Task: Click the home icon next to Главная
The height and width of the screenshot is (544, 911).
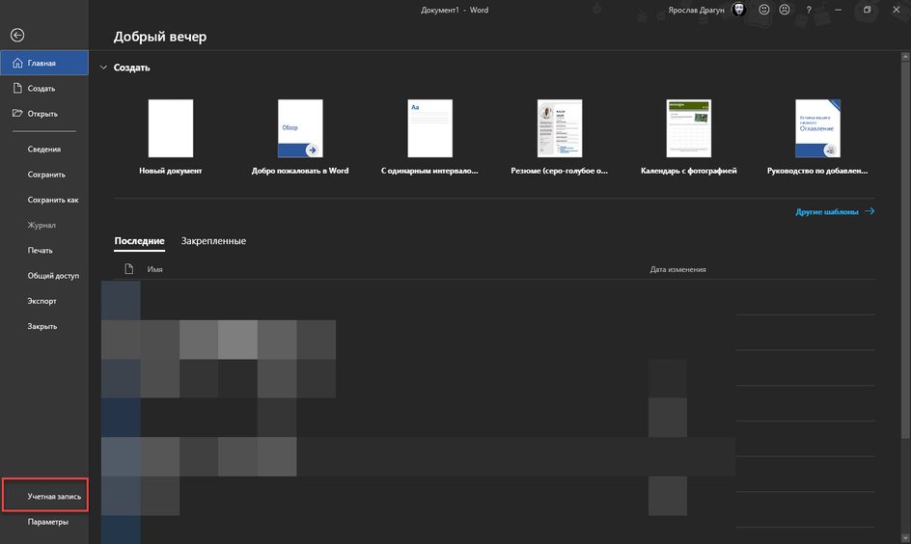Action: point(17,63)
